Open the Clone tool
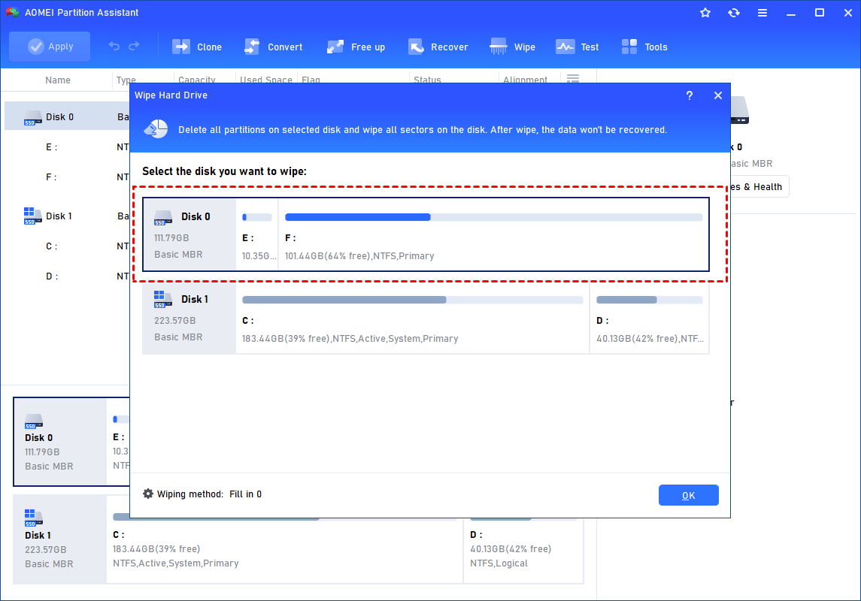The height and width of the screenshot is (601, 861). click(x=196, y=47)
